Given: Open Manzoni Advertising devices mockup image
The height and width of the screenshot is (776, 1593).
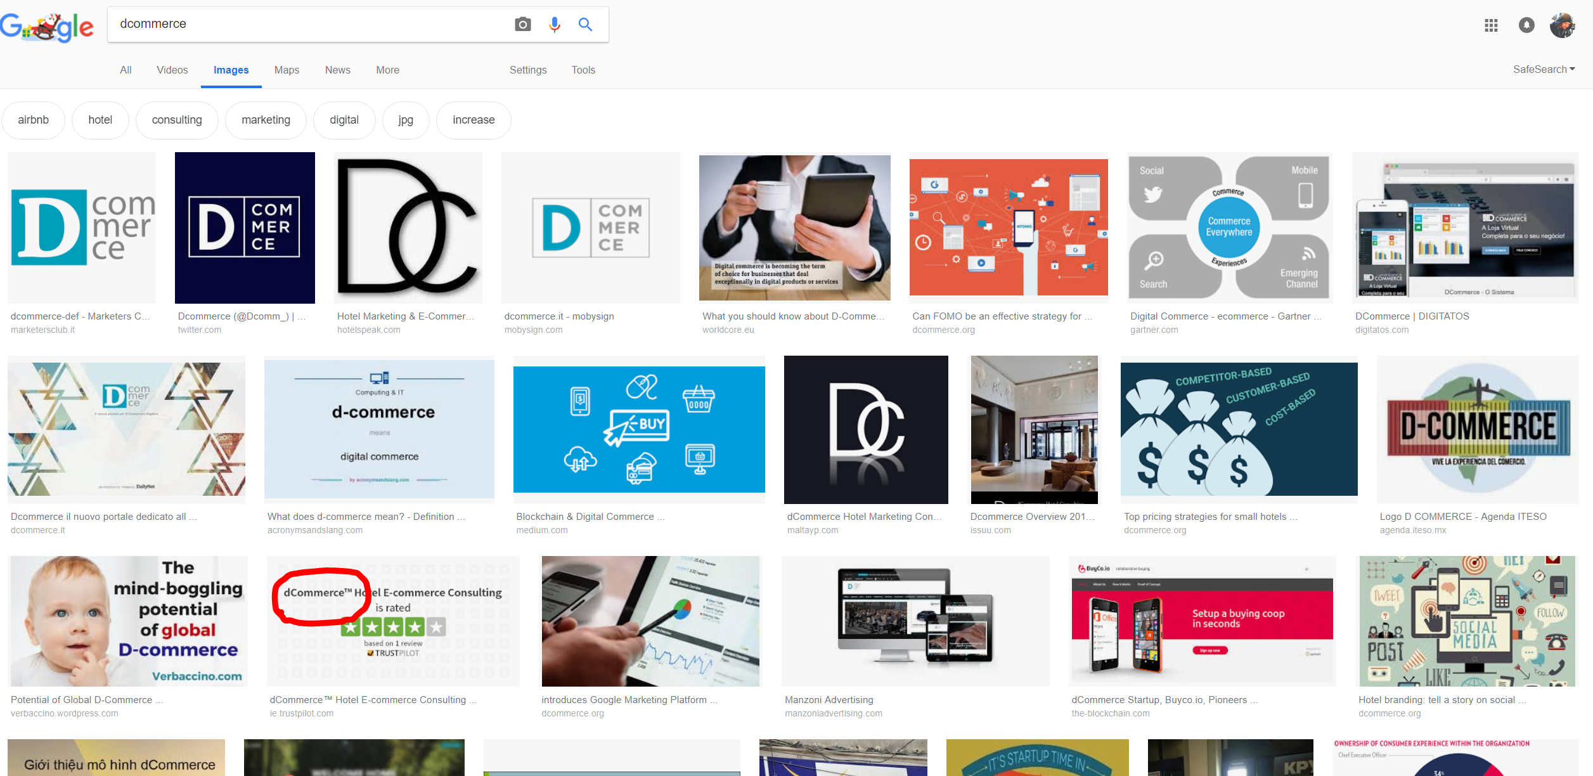Looking at the screenshot, I should click(x=915, y=621).
